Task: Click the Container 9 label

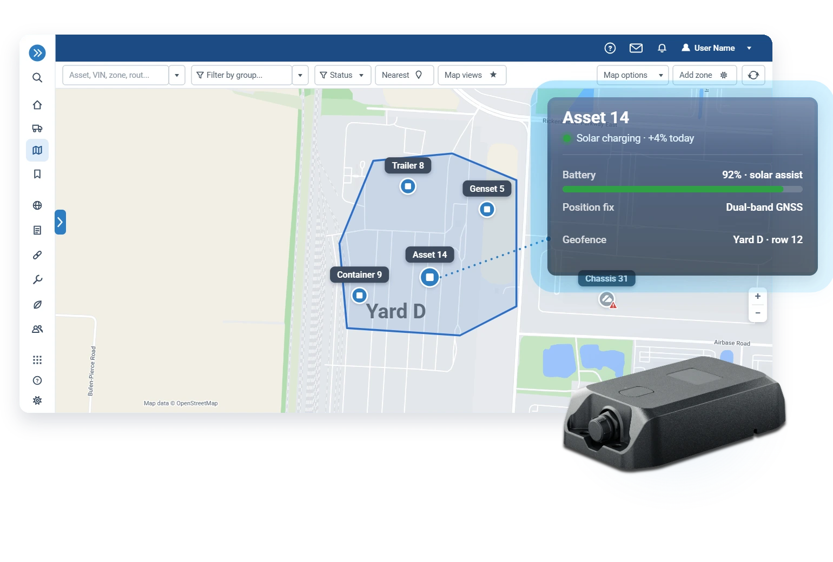Action: (359, 275)
